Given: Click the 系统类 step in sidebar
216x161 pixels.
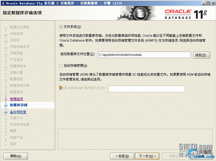Looking at the screenshot, I should [x=15, y=40].
